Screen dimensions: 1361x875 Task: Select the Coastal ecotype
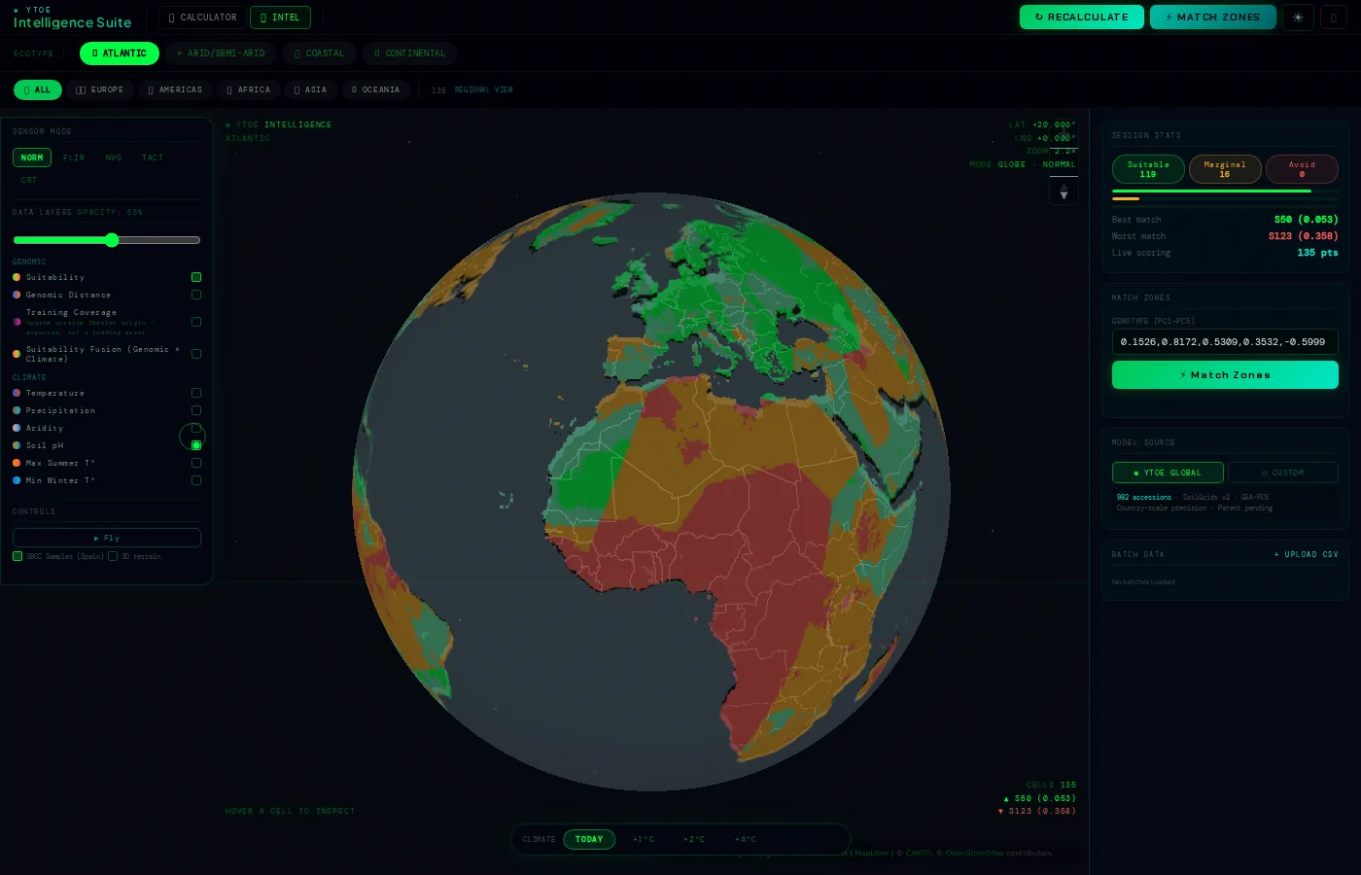[x=319, y=53]
